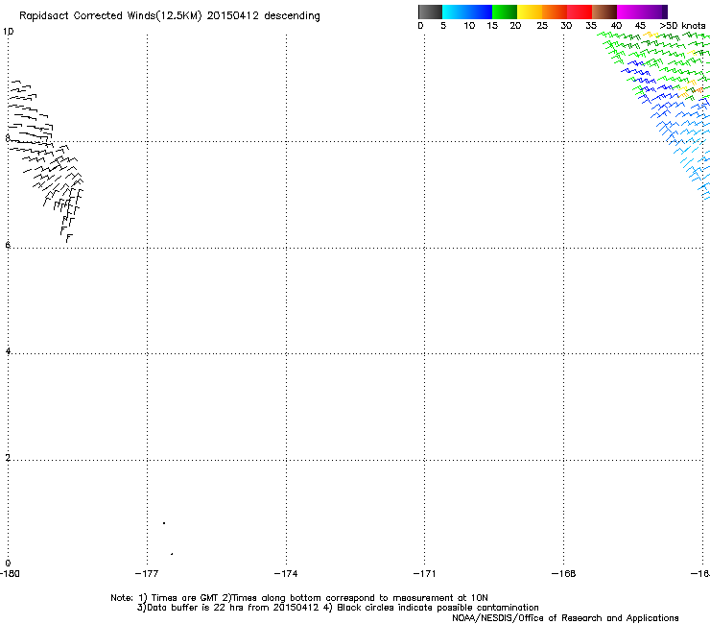The height and width of the screenshot is (624, 710).
Task: Click the note about measurement at 10N
Action: [360, 598]
